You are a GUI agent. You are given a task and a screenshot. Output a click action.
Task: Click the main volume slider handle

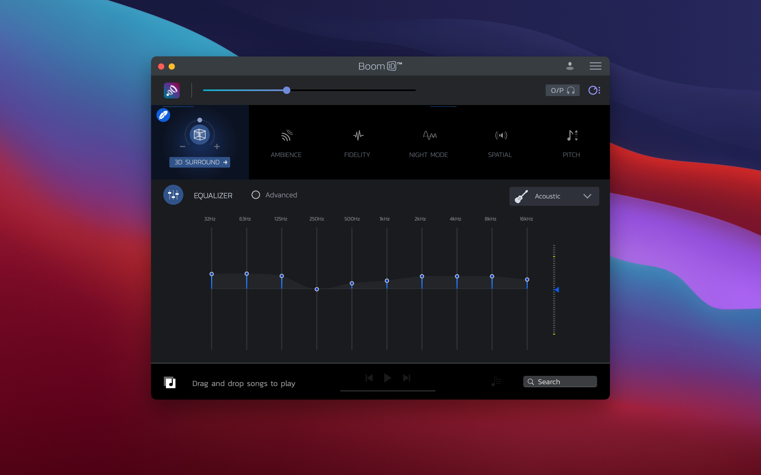[x=286, y=90]
